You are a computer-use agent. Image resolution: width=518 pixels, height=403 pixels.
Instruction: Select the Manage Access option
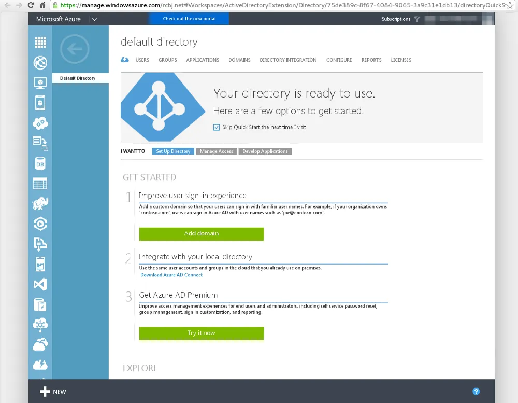pyautogui.click(x=217, y=151)
